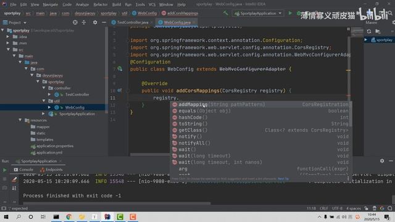
Task: Collapse the resources folder
Action: 20,120
